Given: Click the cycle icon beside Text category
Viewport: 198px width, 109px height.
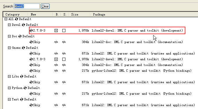Looking at the screenshot, I should coord(22,99).
